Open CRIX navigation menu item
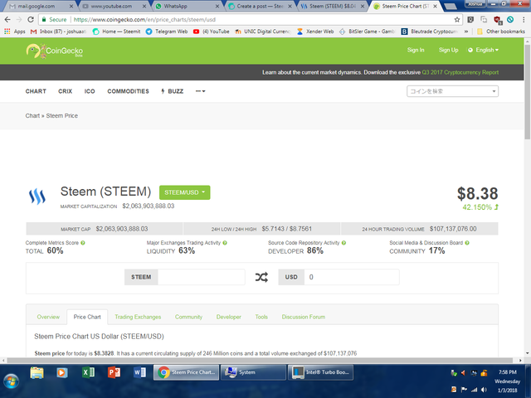This screenshot has height=398, width=531. 65,91
